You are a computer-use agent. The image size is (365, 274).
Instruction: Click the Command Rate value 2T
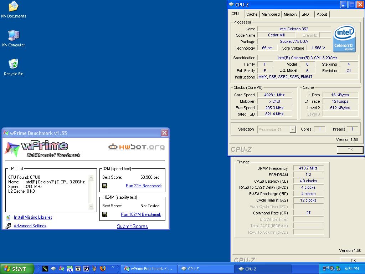click(308, 213)
